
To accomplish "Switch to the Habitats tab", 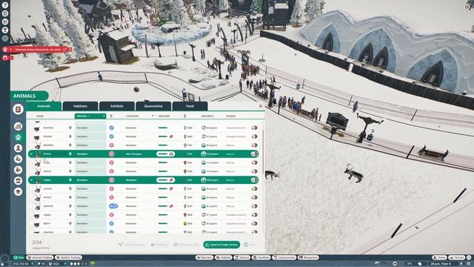I will (x=81, y=106).
